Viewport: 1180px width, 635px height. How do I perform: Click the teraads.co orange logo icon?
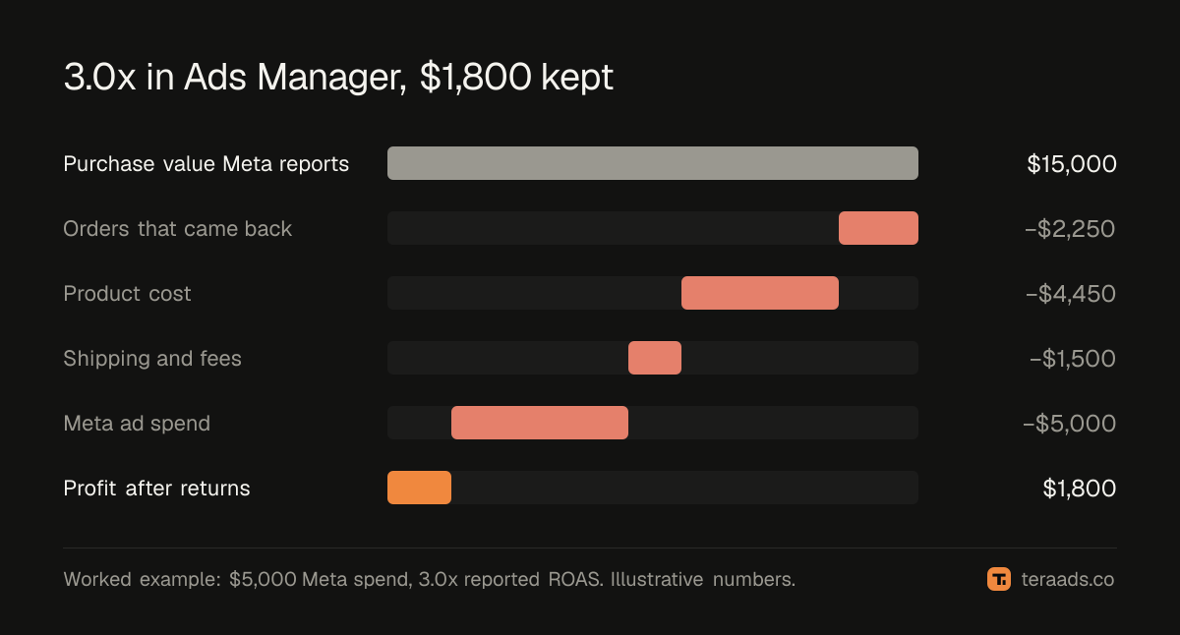[x=999, y=579]
